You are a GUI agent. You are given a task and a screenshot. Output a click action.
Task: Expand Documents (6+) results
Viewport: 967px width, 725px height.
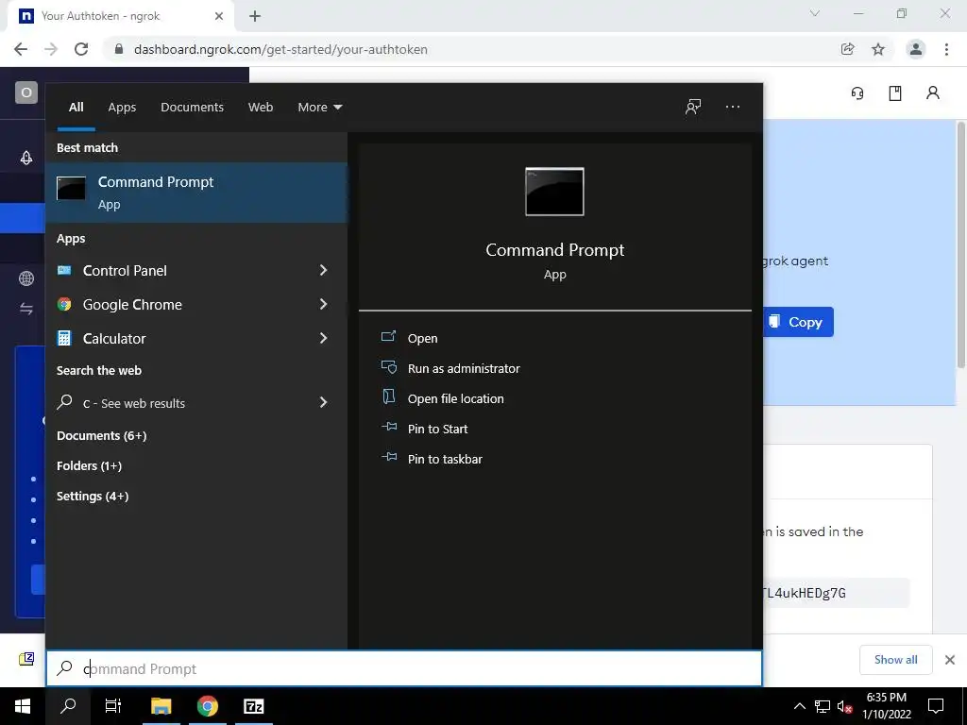click(x=102, y=435)
